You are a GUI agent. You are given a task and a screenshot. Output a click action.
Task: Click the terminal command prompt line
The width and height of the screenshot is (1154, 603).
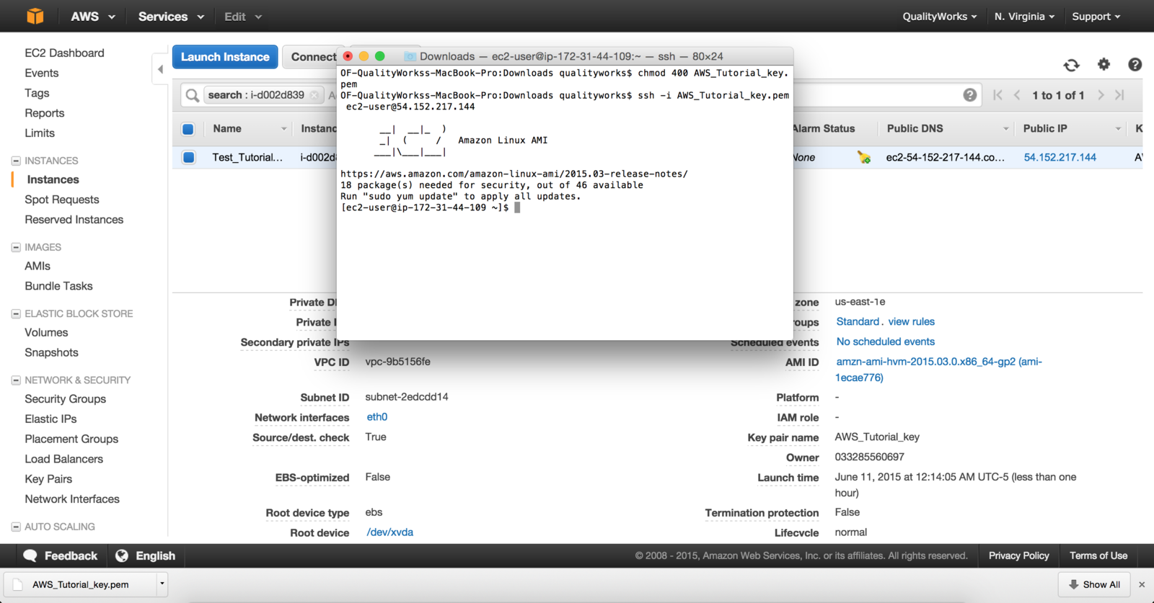pyautogui.click(x=430, y=207)
